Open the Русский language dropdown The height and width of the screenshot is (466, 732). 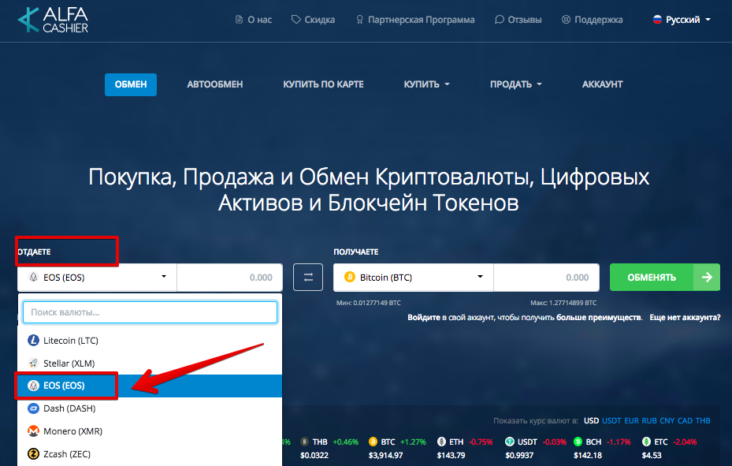pos(682,20)
